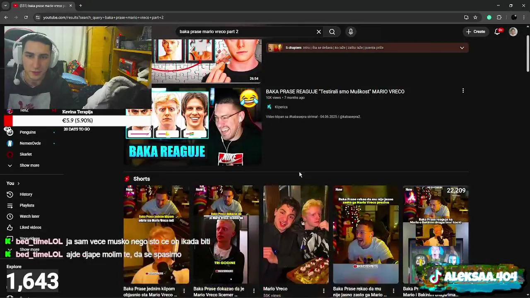530x298 pixels.
Task: Click the chapters preview thumbnail icon
Action: tap(275, 48)
